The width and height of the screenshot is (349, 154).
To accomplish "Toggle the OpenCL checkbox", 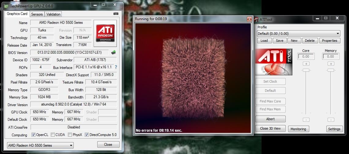I will [33, 135].
